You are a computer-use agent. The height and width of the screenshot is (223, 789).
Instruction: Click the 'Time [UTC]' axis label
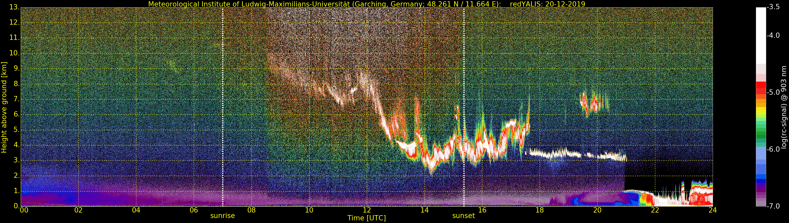pyautogui.click(x=366, y=218)
